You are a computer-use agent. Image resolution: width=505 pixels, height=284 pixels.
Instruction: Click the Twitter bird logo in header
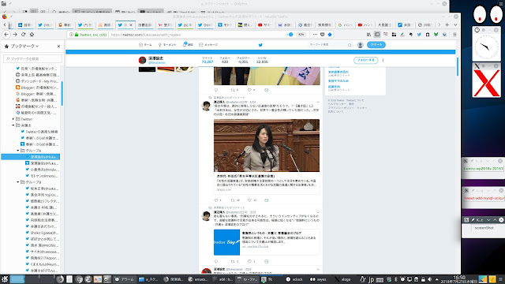(x=260, y=45)
